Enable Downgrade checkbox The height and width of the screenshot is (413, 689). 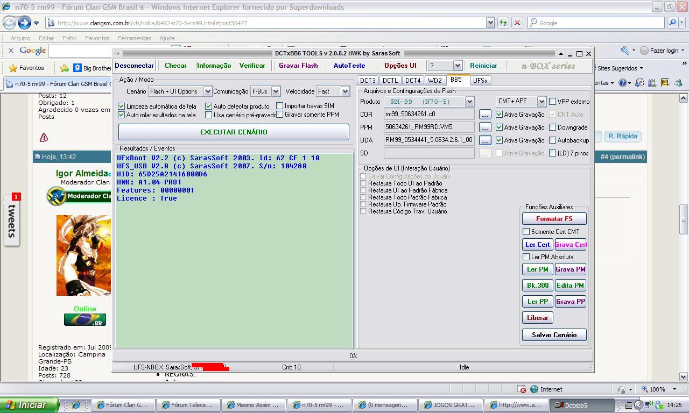(553, 127)
